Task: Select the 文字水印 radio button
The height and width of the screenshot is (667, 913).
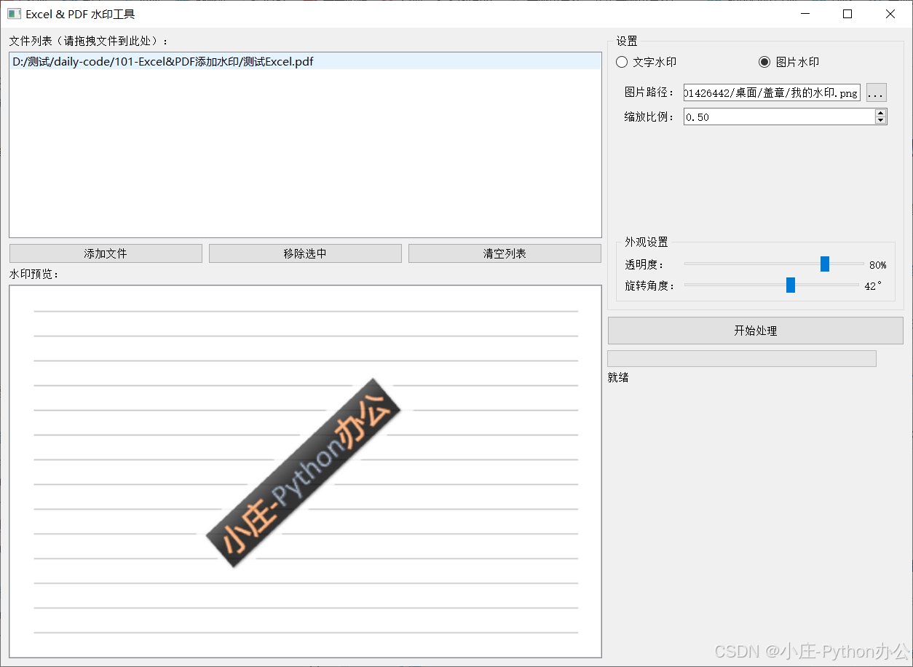Action: click(622, 62)
